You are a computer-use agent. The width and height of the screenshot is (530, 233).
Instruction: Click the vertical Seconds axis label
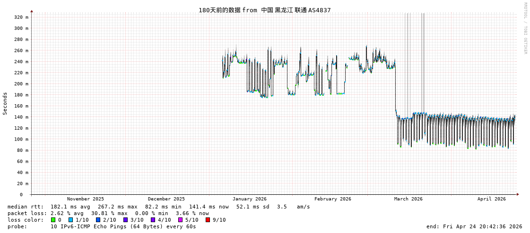(x=5, y=103)
